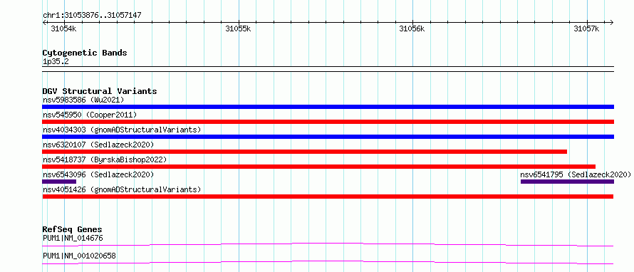Screen dimensions: 634x272
Task: Open the nsv545950 (Cooper2011) label
Action: tap(90, 115)
